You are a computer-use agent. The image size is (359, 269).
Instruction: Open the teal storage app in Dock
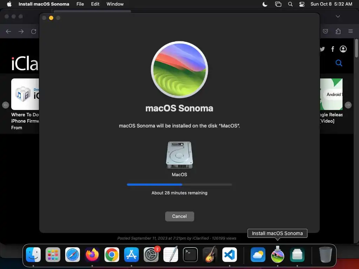(x=297, y=255)
